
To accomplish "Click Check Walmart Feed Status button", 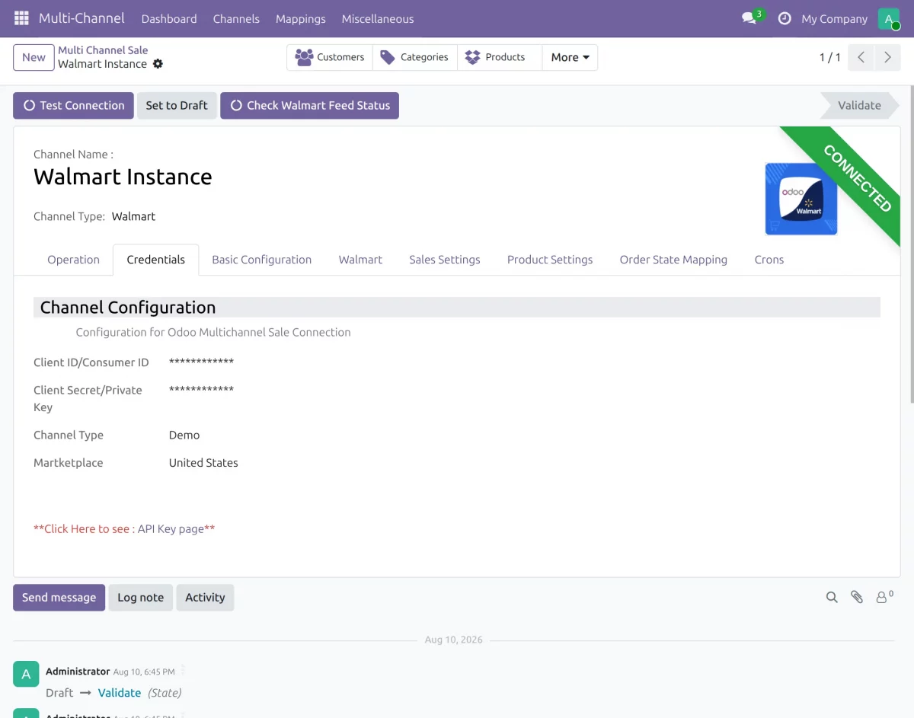I will [309, 106].
